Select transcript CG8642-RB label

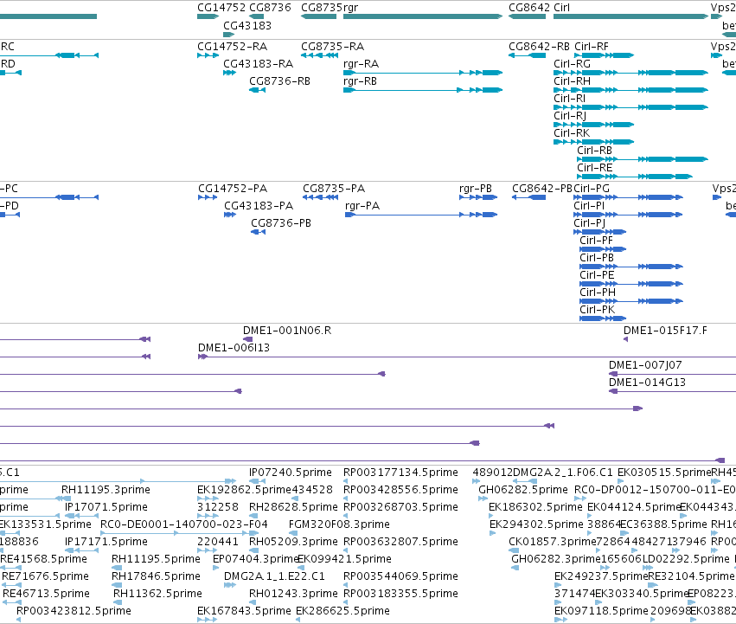tap(540, 47)
